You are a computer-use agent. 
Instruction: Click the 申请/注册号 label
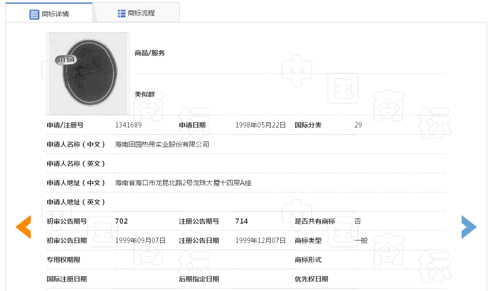[x=65, y=125]
